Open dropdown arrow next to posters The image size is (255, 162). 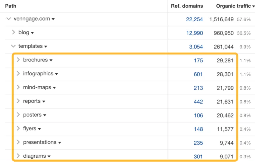(x=45, y=115)
